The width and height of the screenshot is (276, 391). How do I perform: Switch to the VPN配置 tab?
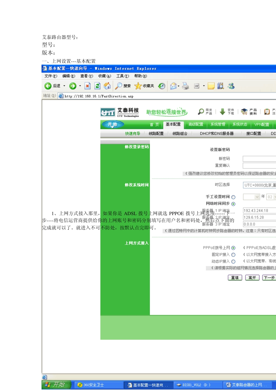[262, 125]
